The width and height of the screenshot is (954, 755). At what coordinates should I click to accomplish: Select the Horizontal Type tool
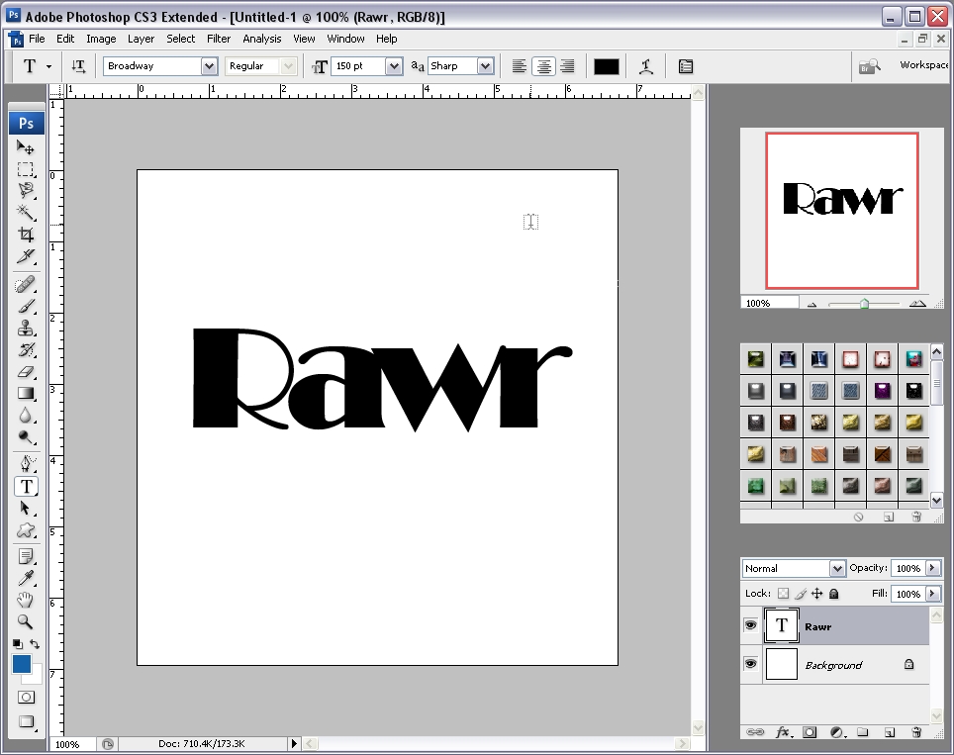25,486
